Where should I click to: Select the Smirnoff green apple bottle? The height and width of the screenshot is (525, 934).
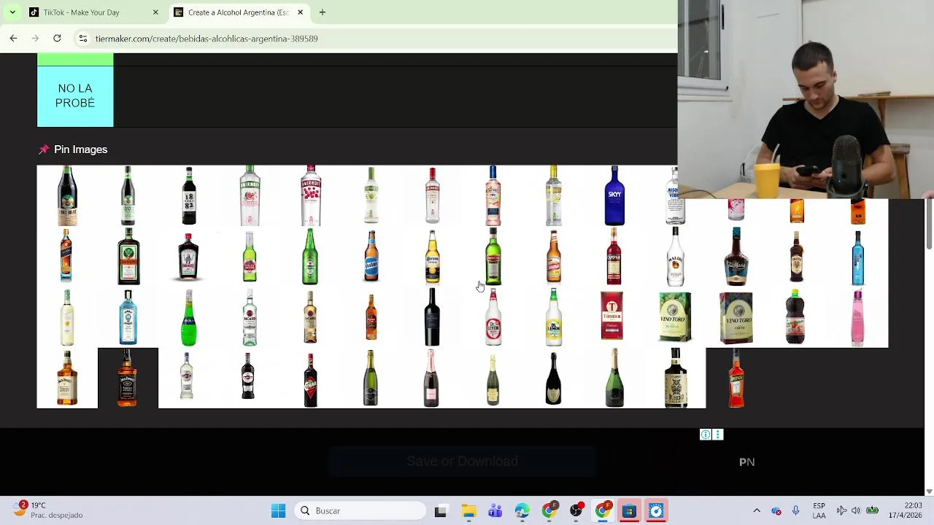click(x=371, y=195)
